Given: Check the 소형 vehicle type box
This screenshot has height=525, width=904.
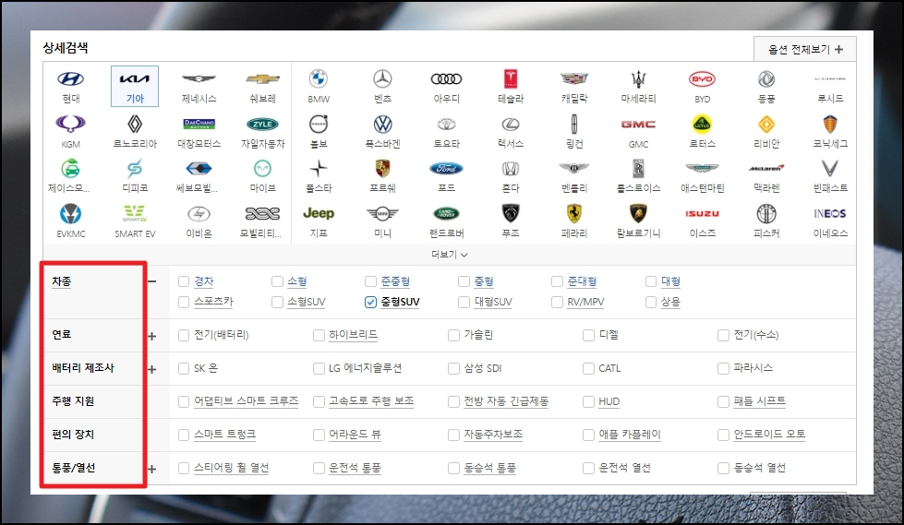Looking at the screenshot, I should click(277, 281).
